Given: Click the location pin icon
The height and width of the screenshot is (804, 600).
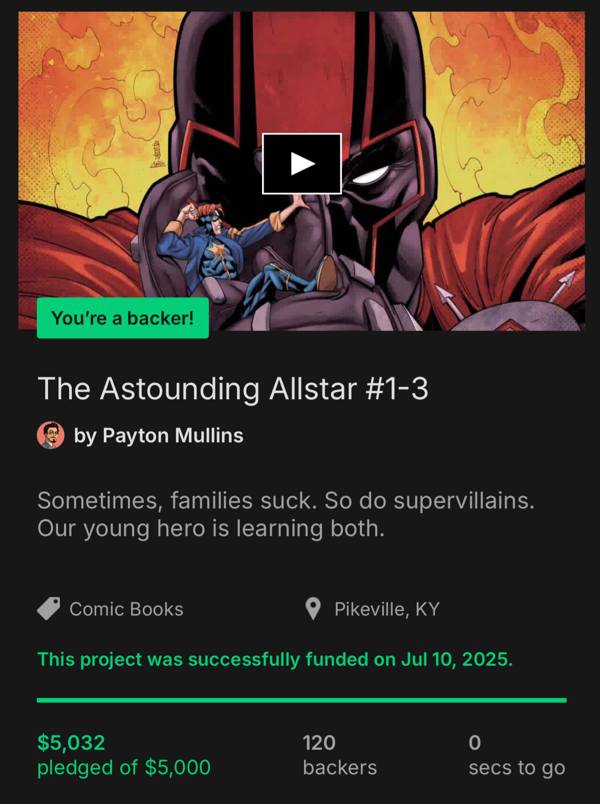Looking at the screenshot, I should pos(313,609).
